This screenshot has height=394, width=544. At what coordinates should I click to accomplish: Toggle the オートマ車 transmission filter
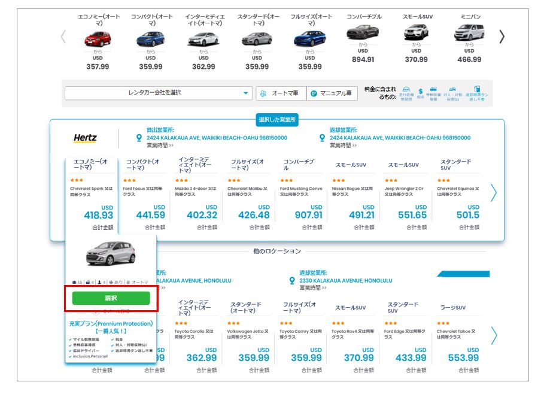click(x=281, y=93)
